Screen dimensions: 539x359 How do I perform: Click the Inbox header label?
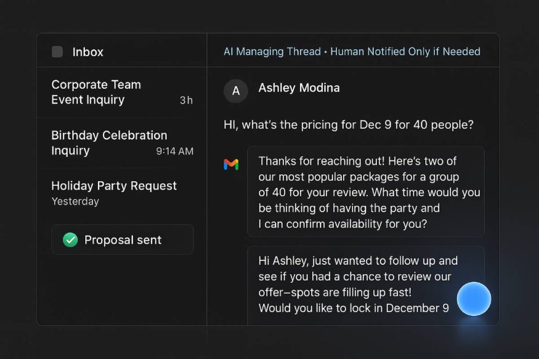click(x=88, y=52)
